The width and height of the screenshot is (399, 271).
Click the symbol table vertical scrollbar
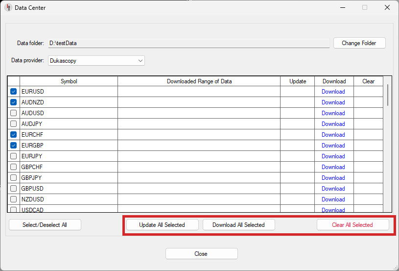point(388,95)
